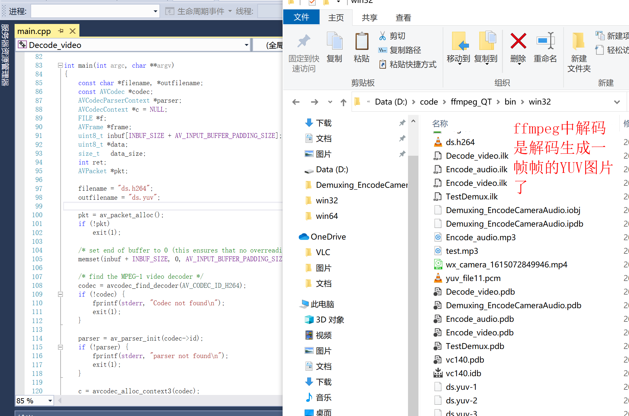Open the Decode_video scope dropdown

click(246, 45)
